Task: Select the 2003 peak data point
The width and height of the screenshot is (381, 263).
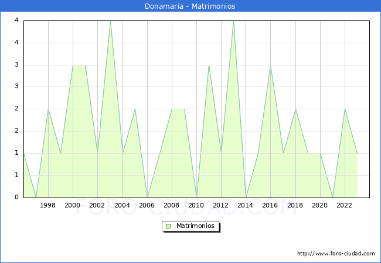Action: point(111,21)
